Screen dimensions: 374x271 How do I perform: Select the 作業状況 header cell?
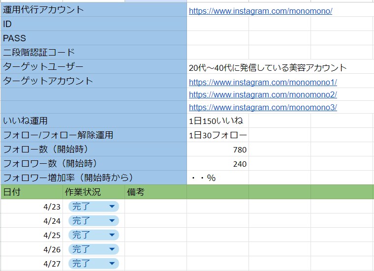click(x=93, y=192)
